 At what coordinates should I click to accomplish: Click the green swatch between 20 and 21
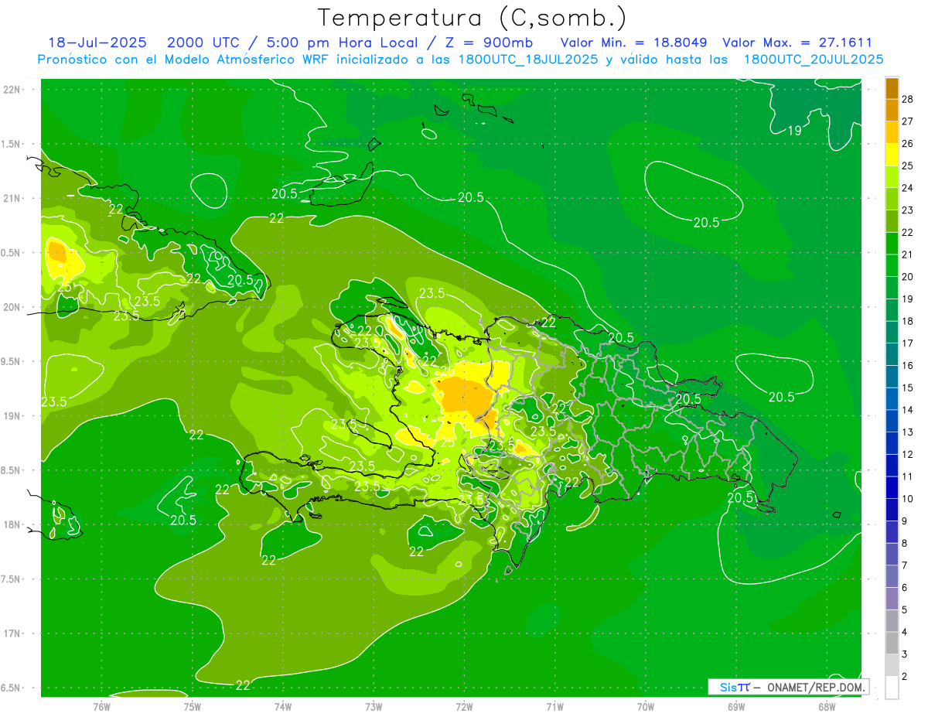pyautogui.click(x=892, y=265)
